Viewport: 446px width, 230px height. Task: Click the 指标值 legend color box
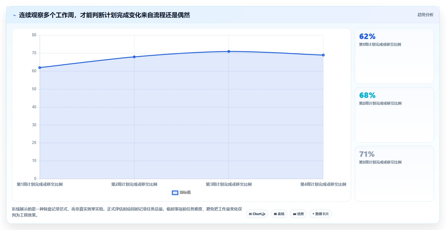point(175,193)
